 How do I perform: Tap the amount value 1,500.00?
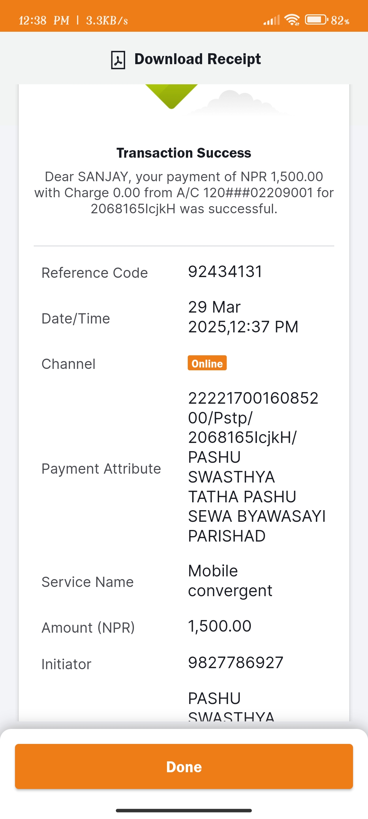220,626
